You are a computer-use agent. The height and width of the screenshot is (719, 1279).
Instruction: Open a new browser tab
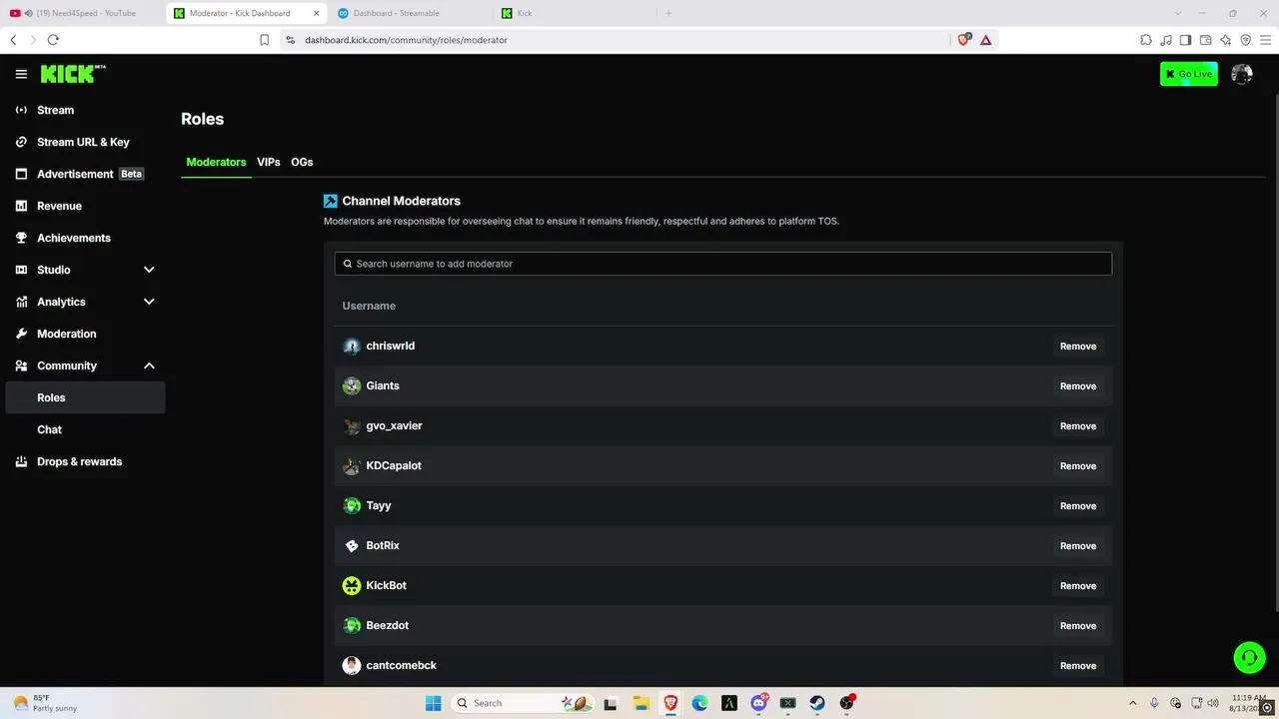(x=668, y=13)
